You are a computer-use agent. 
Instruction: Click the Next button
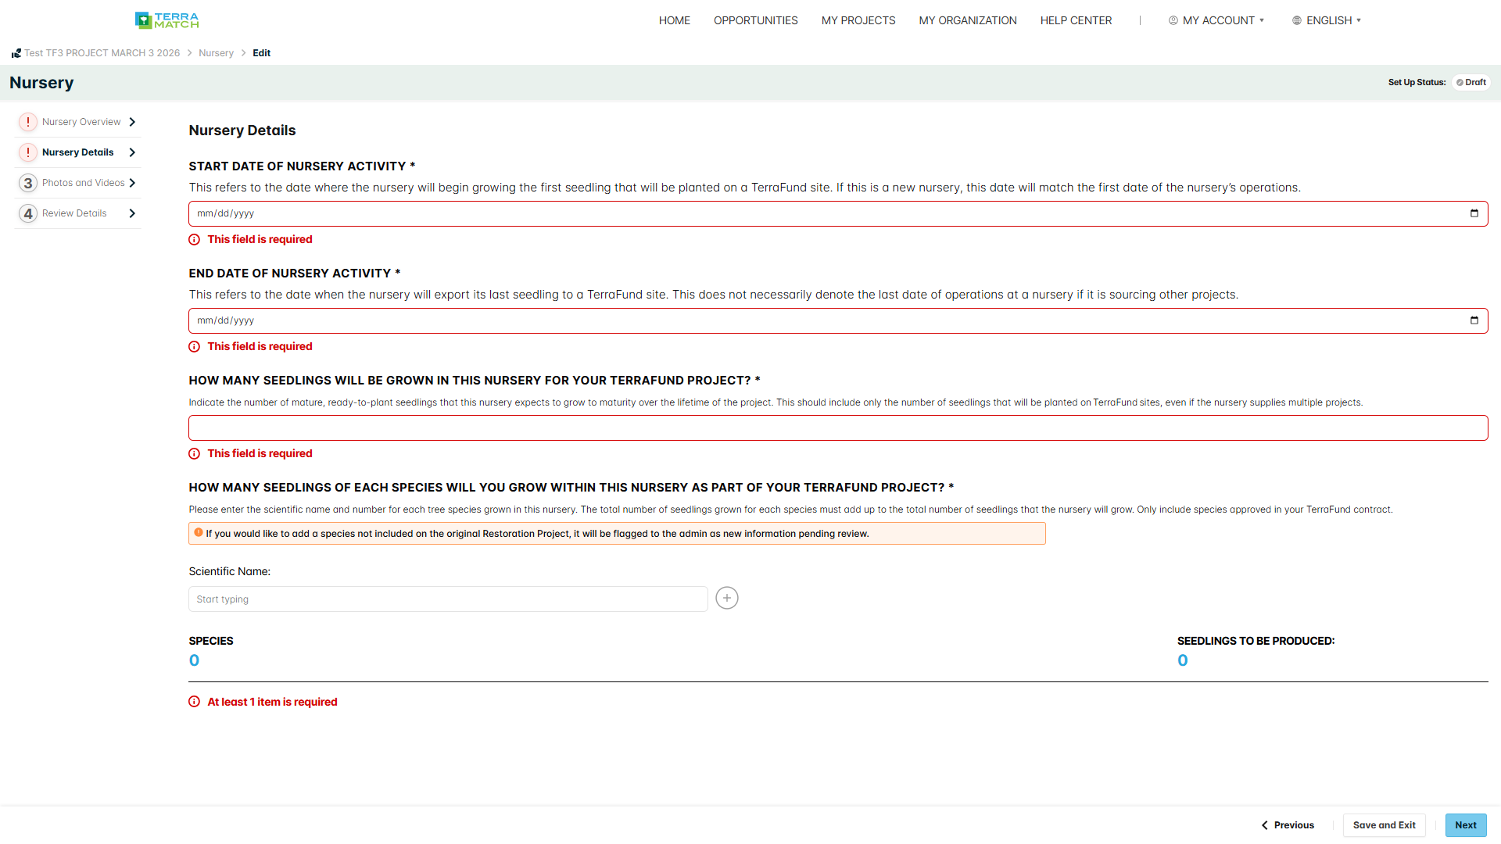(x=1466, y=825)
